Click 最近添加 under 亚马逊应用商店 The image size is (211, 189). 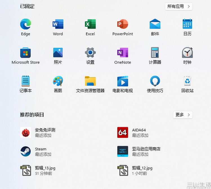click(x=140, y=154)
